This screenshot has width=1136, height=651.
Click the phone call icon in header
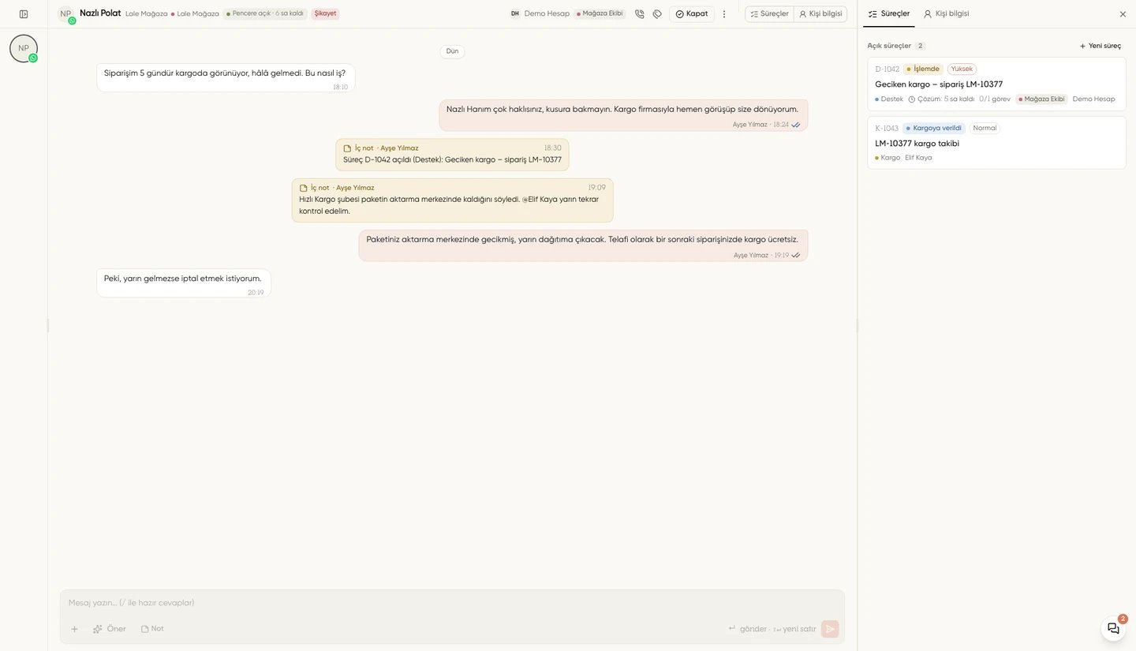[x=640, y=14]
